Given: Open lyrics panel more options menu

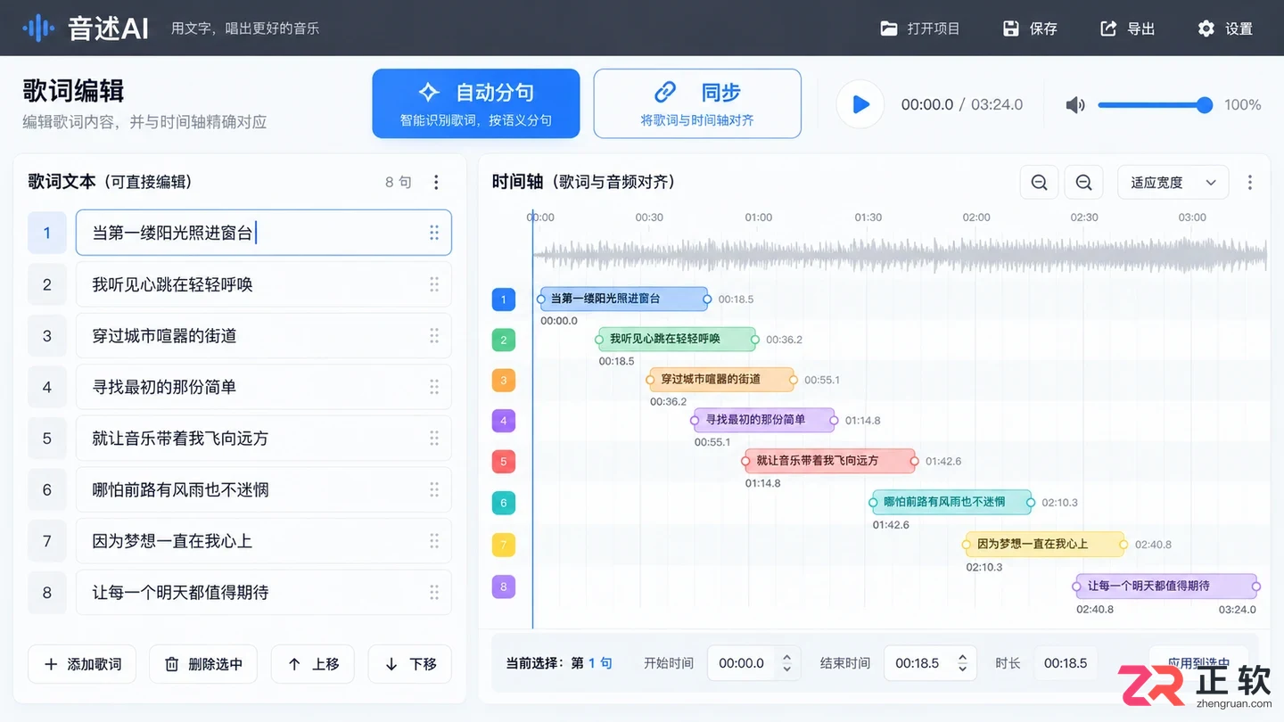Looking at the screenshot, I should point(436,182).
